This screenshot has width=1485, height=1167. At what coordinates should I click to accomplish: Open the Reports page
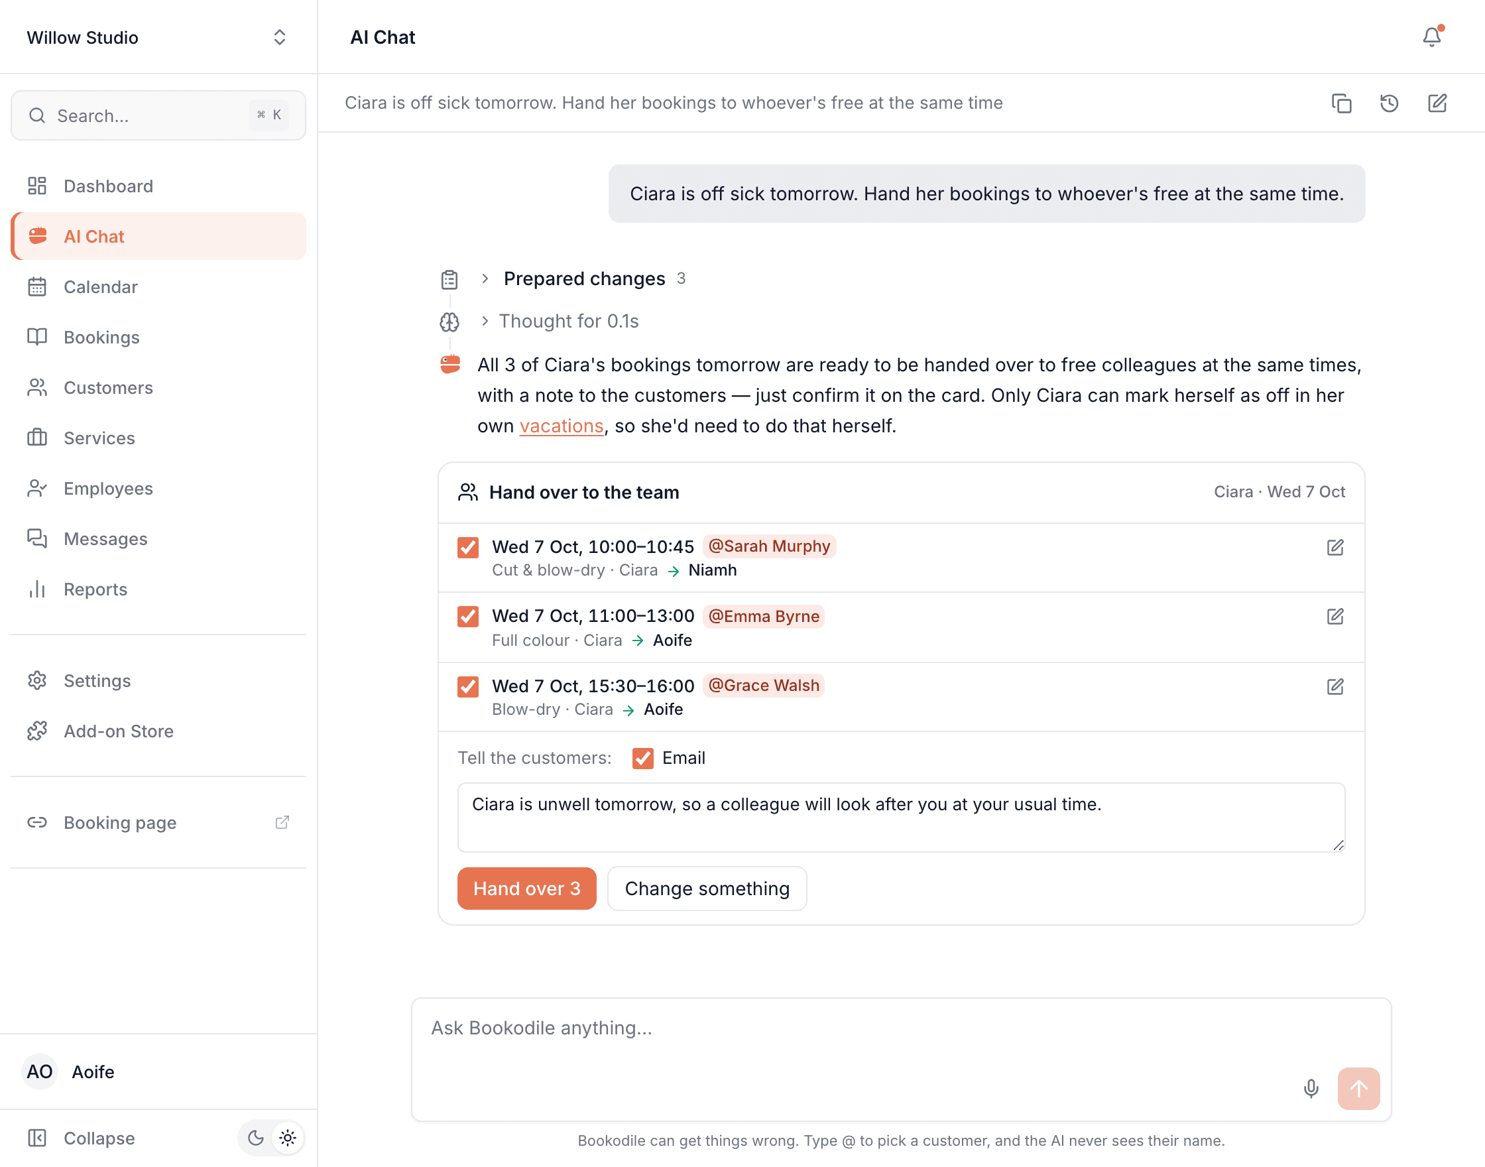(158, 589)
